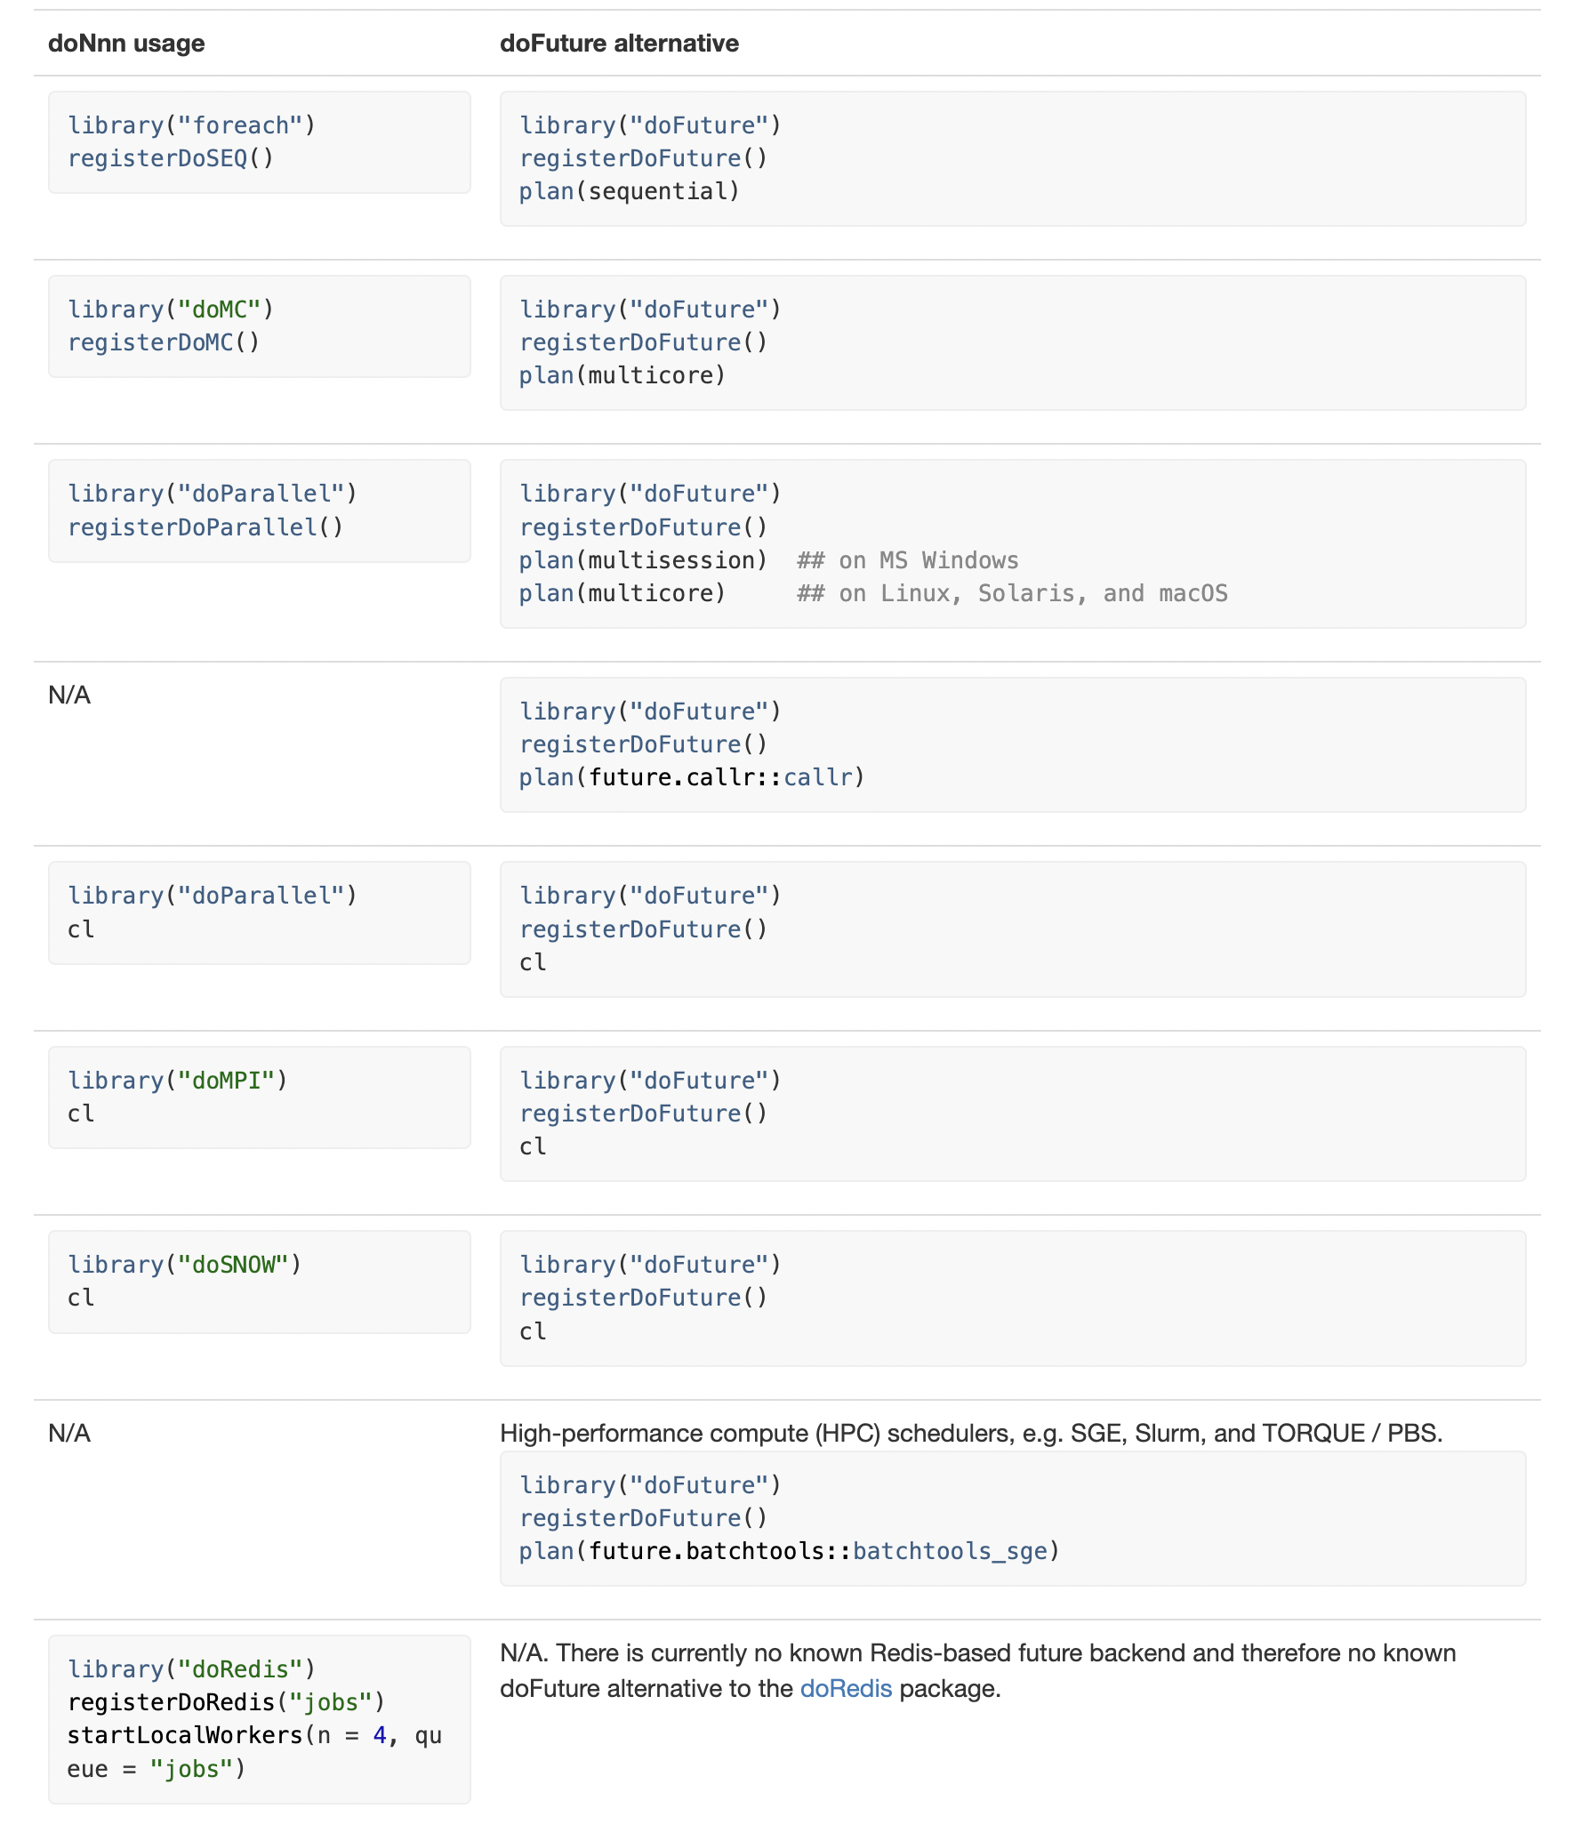The height and width of the screenshot is (1825, 1574).
Task: Click the "## on MS Windows" comment
Action: coord(907,560)
